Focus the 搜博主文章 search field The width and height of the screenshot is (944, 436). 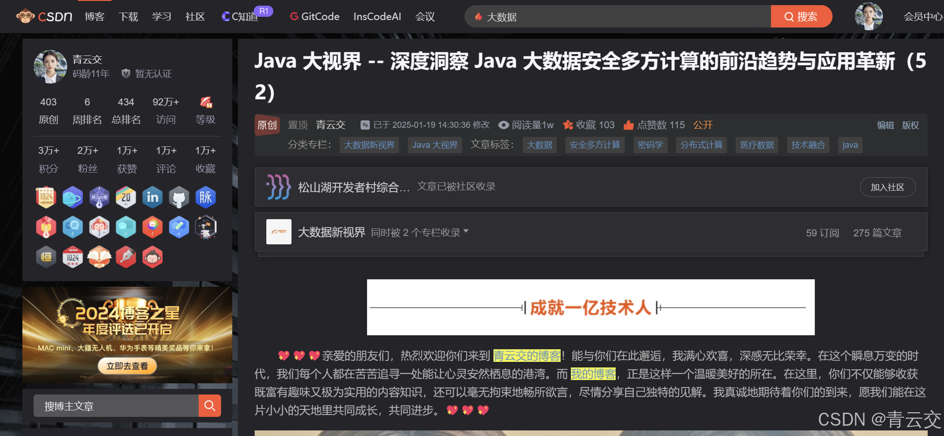point(116,406)
